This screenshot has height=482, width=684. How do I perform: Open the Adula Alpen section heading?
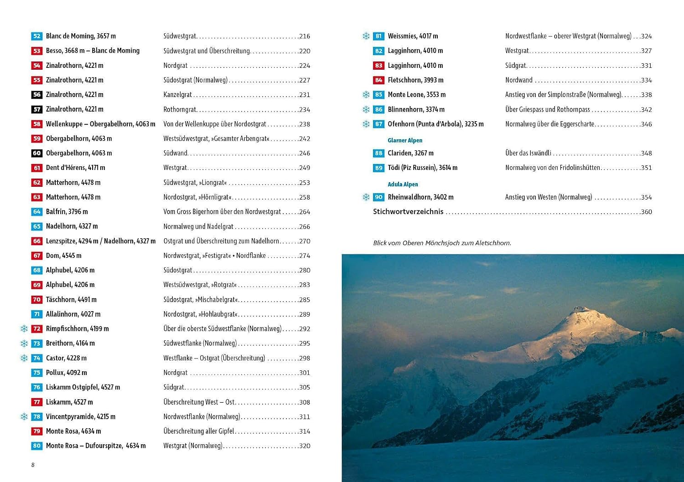click(403, 184)
